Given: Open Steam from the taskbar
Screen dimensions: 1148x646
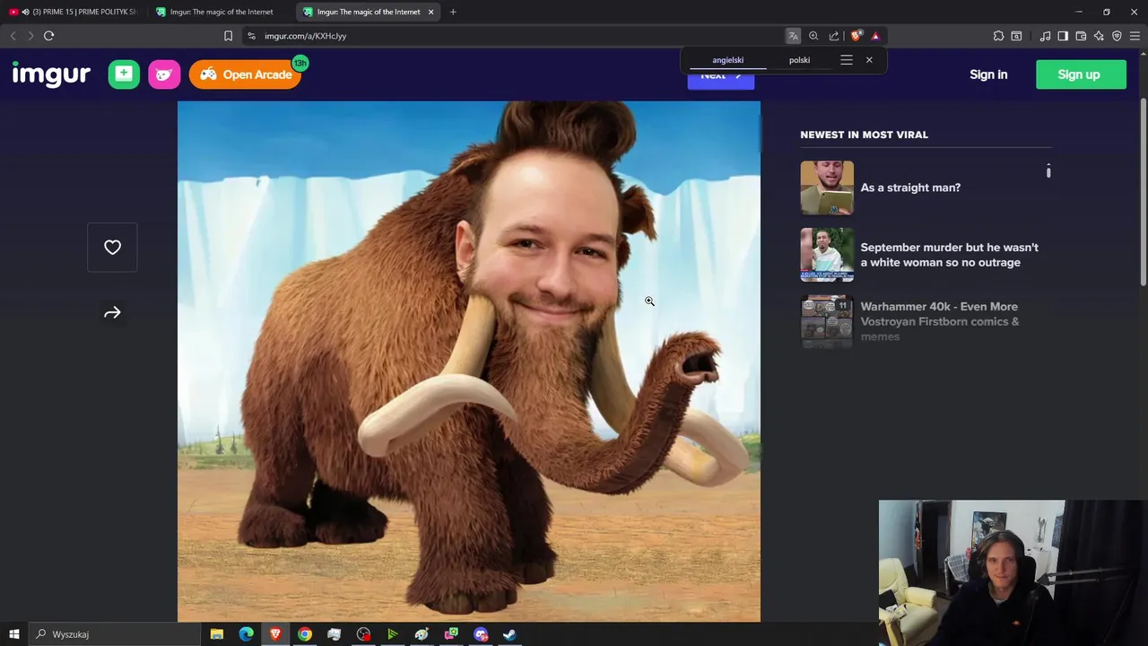Looking at the screenshot, I should [509, 634].
